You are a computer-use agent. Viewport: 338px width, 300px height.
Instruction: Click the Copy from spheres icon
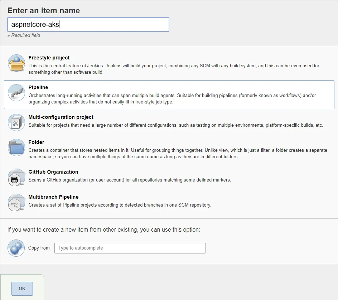pos(16,248)
